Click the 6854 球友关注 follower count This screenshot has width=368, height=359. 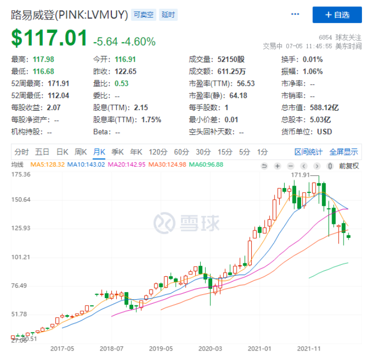pos(340,37)
